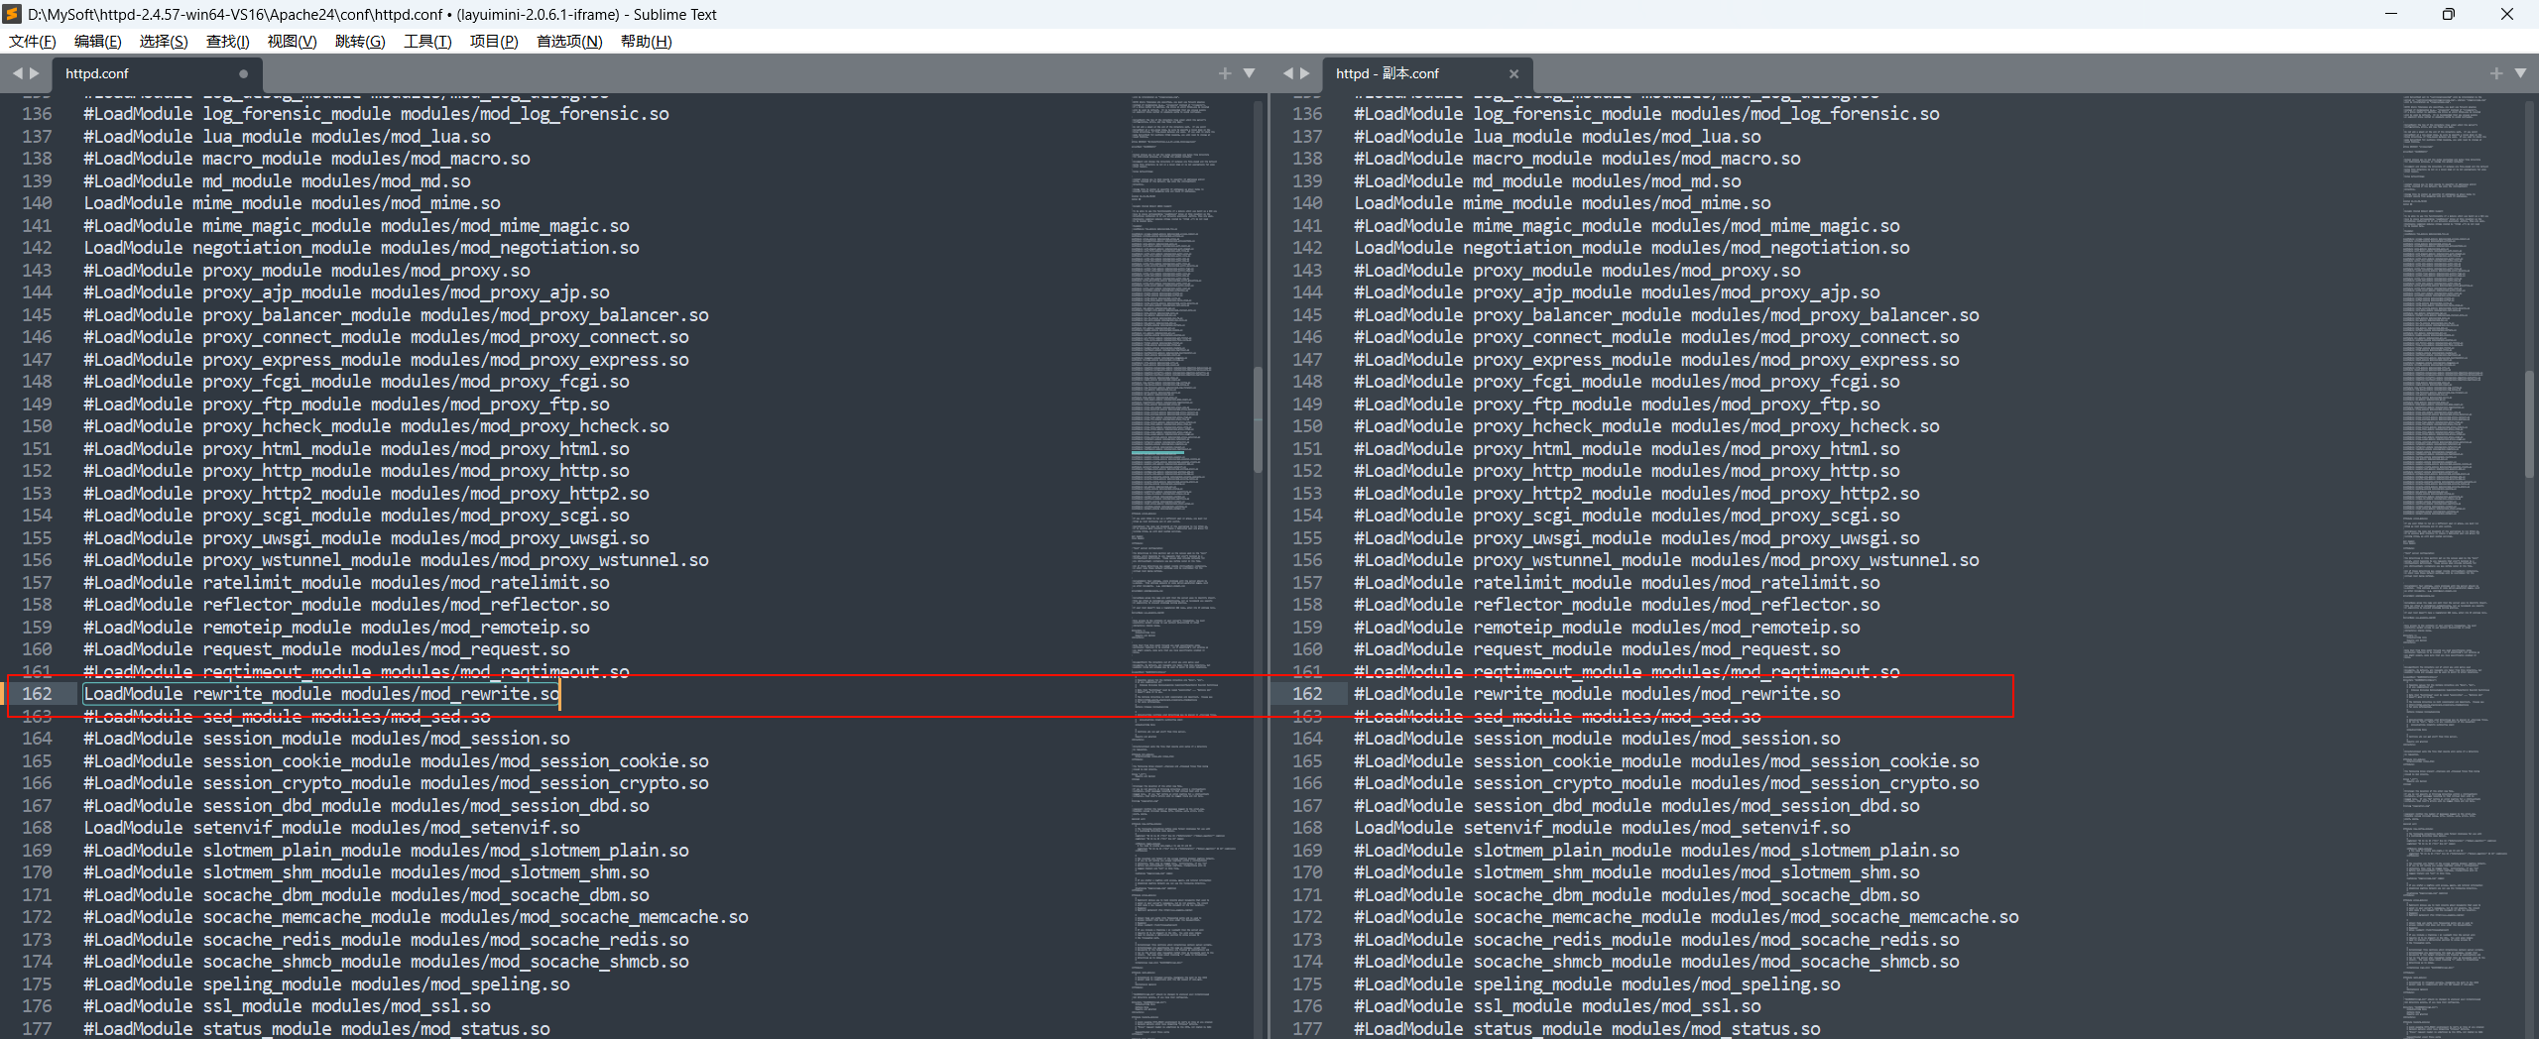The height and width of the screenshot is (1039, 2539).
Task: Click #LoadModule rewrite_module line in right pane
Action: click(x=1597, y=694)
